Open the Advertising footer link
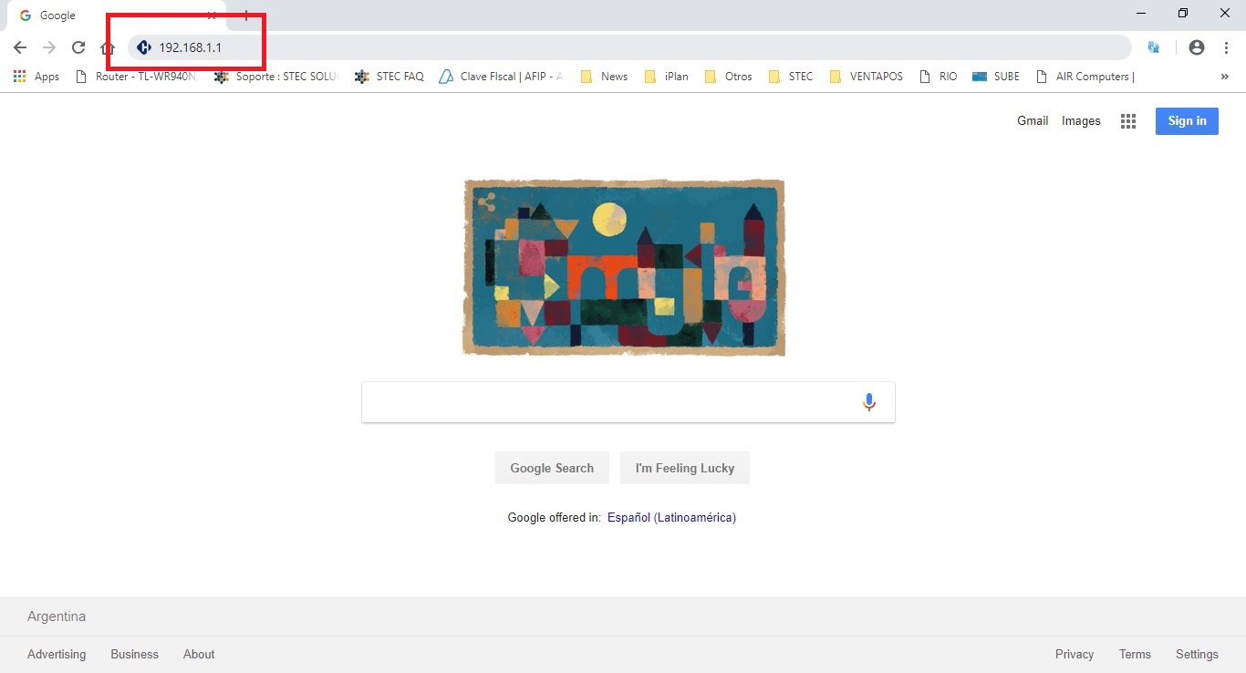The image size is (1246, 673). pos(57,654)
